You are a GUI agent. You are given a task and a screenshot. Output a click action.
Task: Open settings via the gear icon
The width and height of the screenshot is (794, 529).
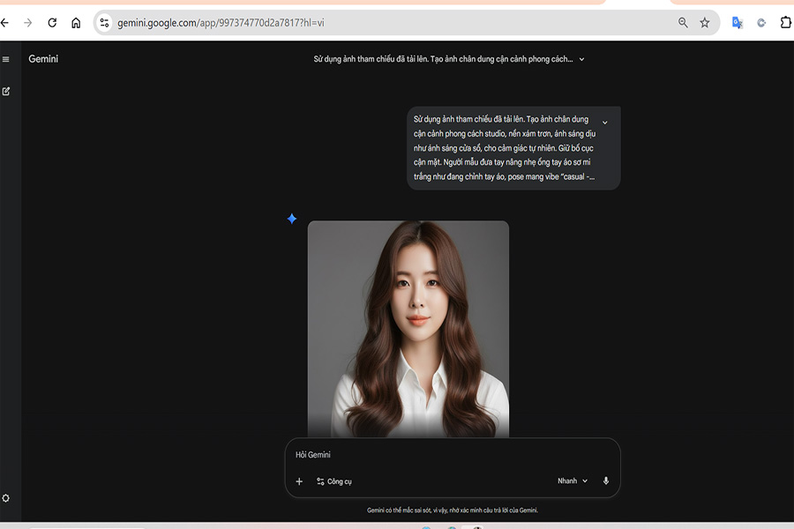click(6, 498)
